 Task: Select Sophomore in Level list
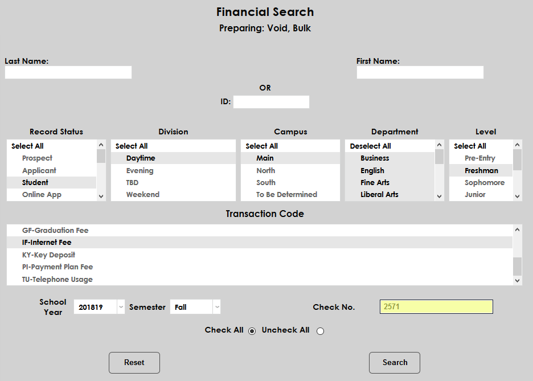coord(481,182)
